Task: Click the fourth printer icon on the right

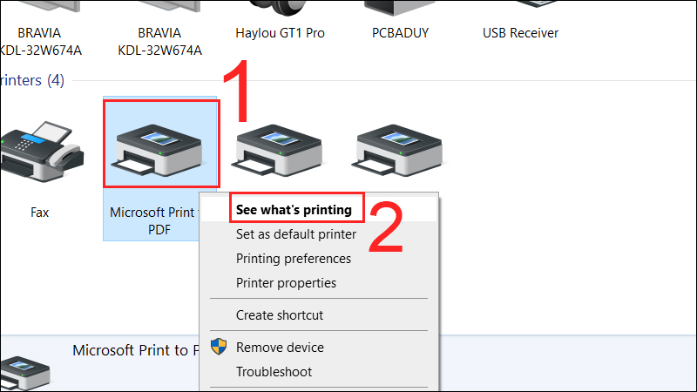Action: [399, 150]
